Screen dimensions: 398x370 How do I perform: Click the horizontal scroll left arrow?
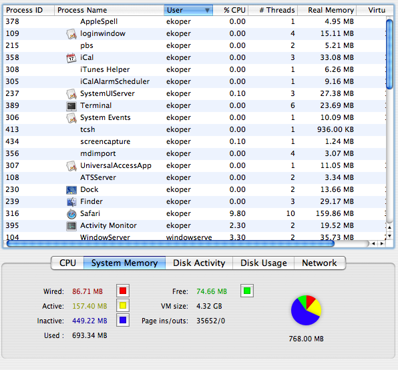373,243
